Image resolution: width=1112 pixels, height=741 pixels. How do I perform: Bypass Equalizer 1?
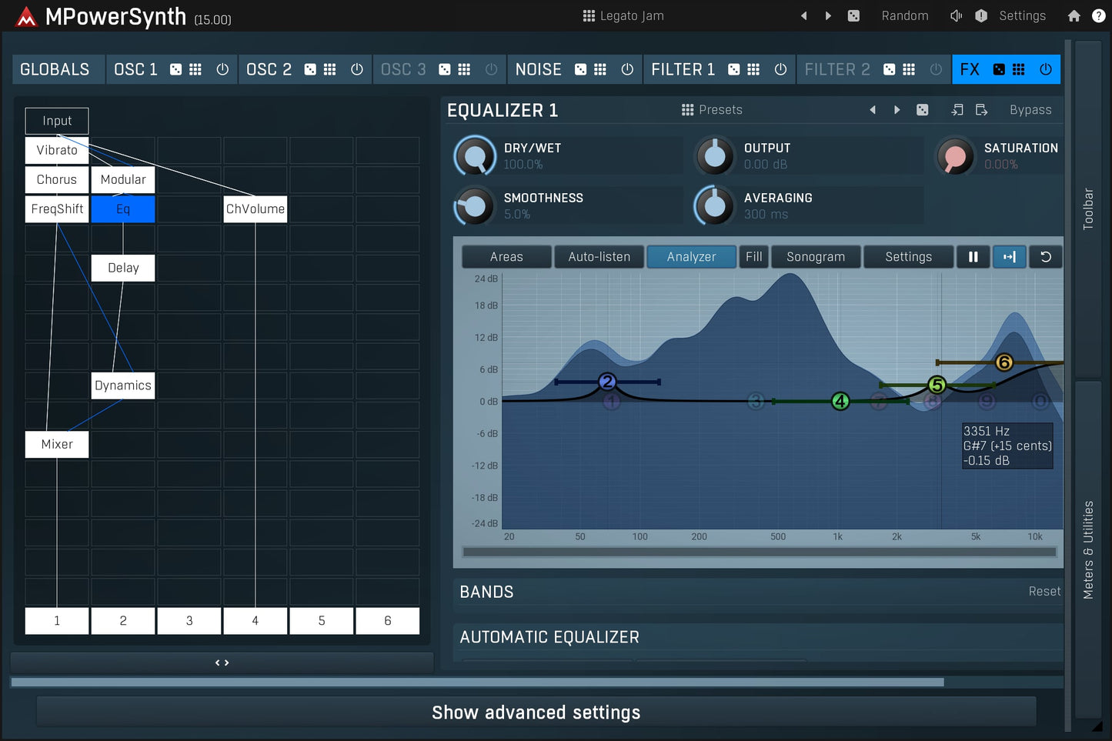point(1030,109)
